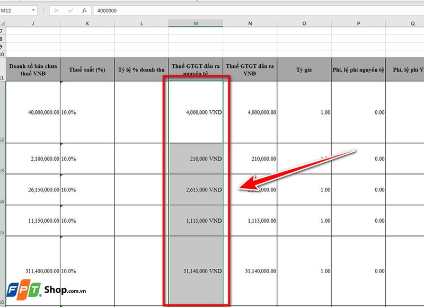The height and width of the screenshot is (307, 424).
Task: Click the Cancel X icon beside formula bar
Action: click(x=58, y=10)
